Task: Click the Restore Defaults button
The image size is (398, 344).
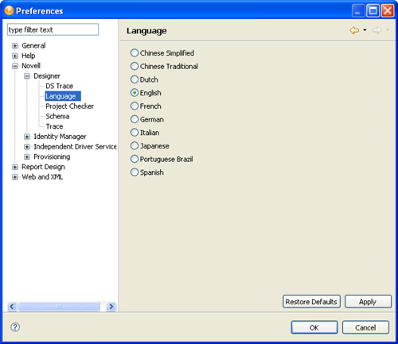Action: tap(311, 302)
